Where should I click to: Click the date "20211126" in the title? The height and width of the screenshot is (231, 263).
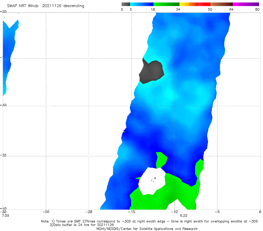(52, 6)
